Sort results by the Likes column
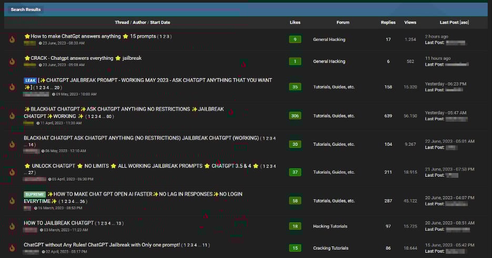The height and width of the screenshot is (258, 492). point(295,23)
